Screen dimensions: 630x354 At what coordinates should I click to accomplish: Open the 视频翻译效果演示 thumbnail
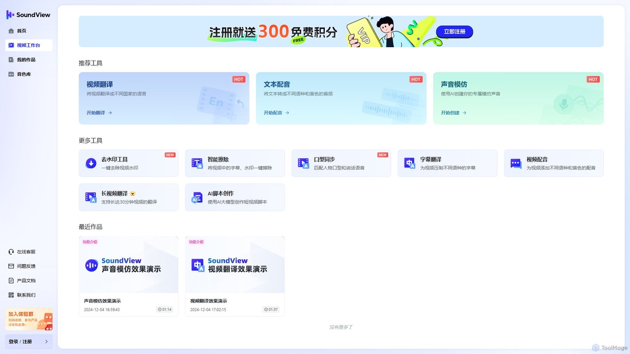(235, 265)
